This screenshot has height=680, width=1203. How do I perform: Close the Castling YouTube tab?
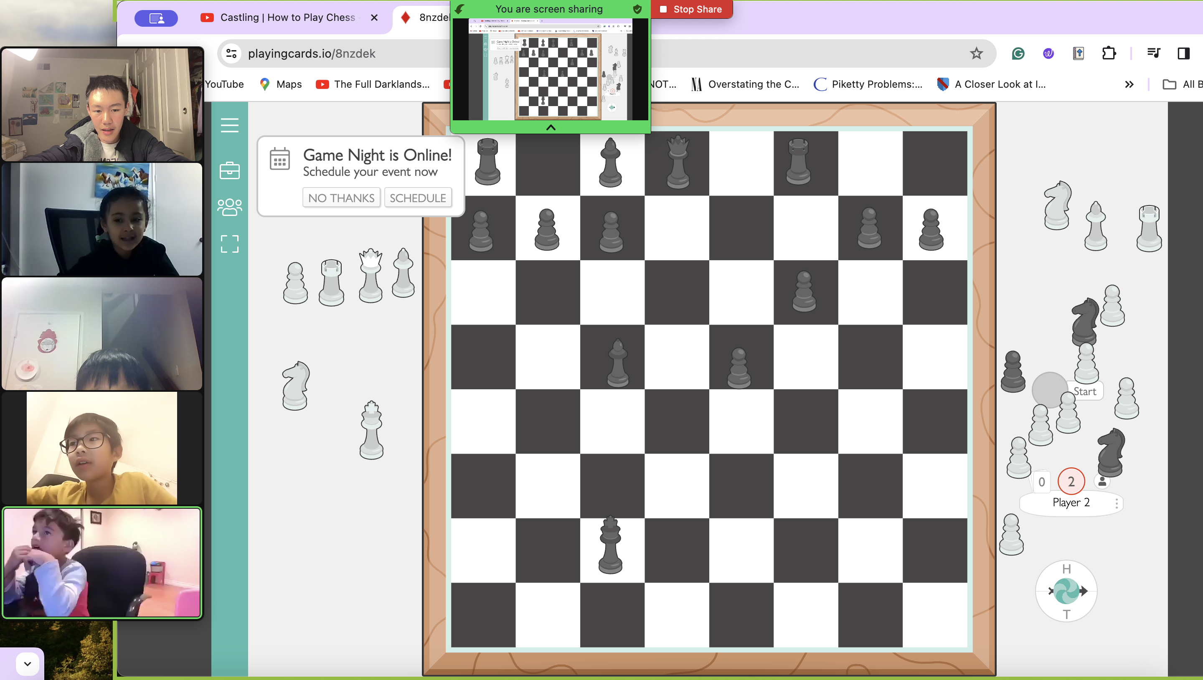374,17
